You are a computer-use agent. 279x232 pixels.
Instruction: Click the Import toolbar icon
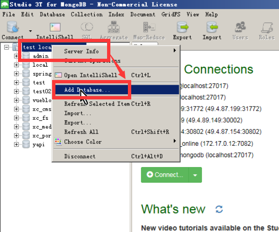click(212, 27)
